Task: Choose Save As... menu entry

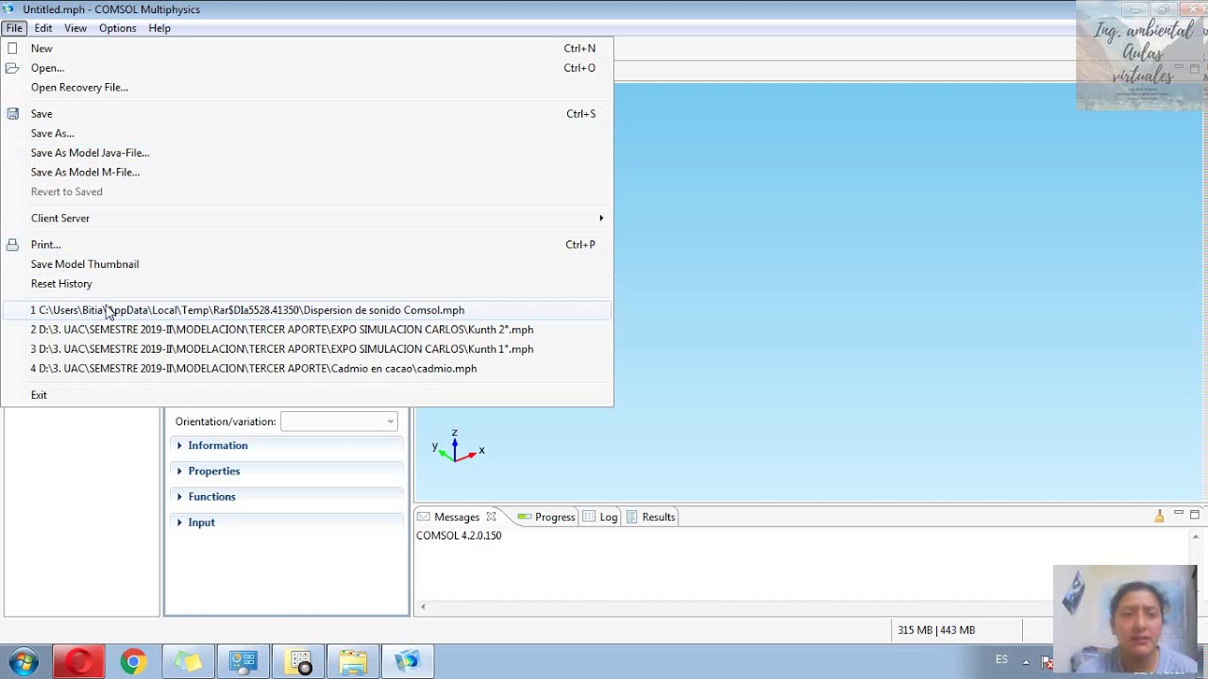Action: (x=307, y=133)
